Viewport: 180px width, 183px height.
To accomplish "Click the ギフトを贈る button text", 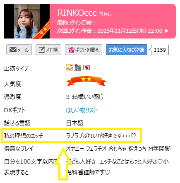I will click(x=87, y=50).
